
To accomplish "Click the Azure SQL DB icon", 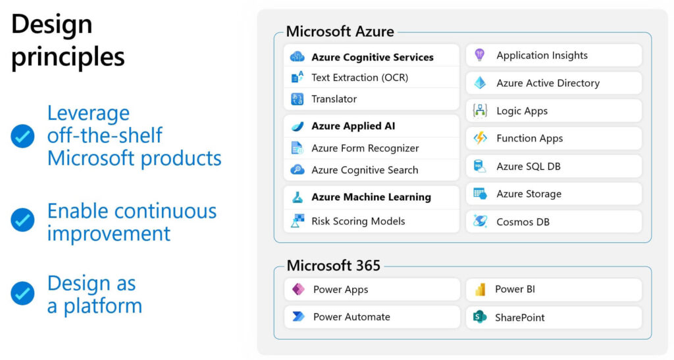I will pyautogui.click(x=480, y=167).
